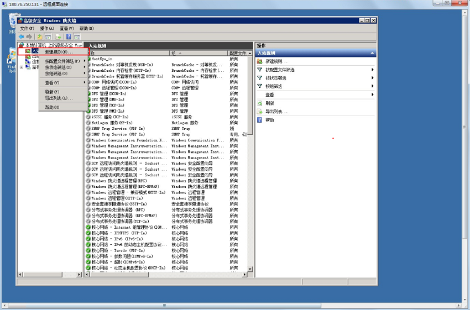Select the highlighted 入站规则 node icon in the tree

(x=28, y=51)
